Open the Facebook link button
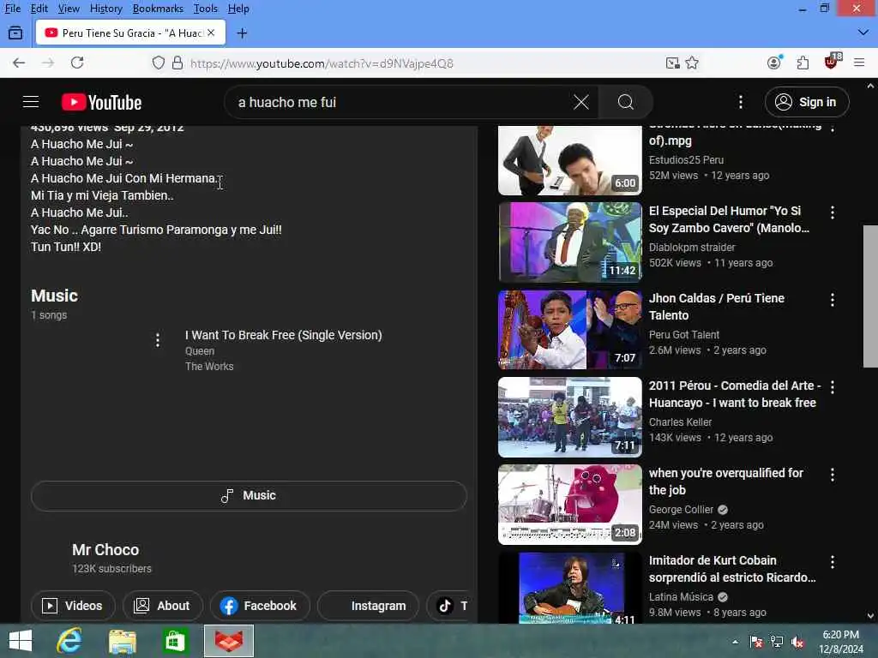The height and width of the screenshot is (658, 878). (259, 606)
